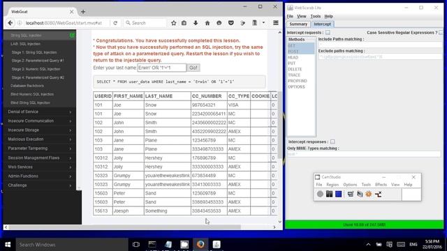Expand Malicious Execution lesson category
447x251 pixels.
point(40,139)
